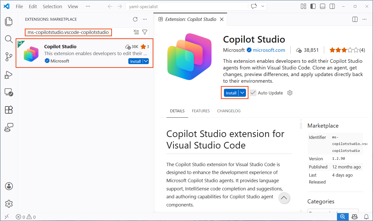
Task: Open the command center dropdown chevron
Action: coord(262,6)
